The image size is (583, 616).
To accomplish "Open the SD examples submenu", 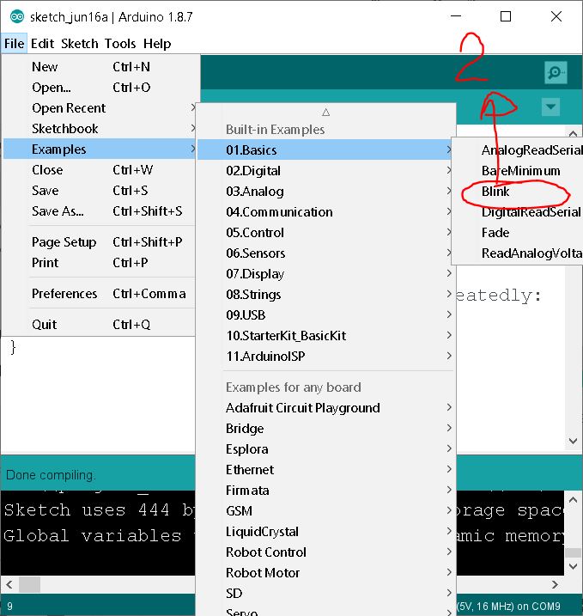I will [326, 593].
